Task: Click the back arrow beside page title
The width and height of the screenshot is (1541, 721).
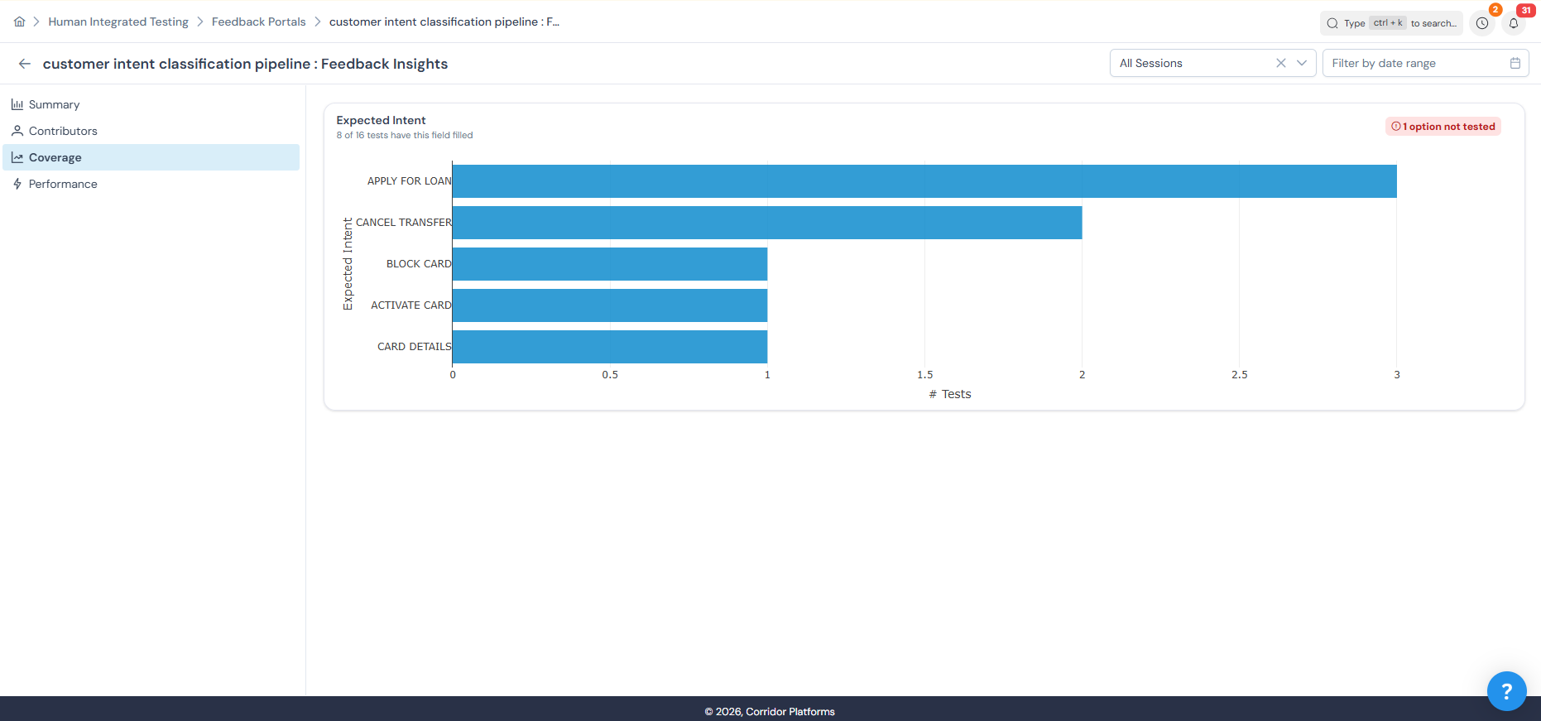Action: (x=25, y=64)
